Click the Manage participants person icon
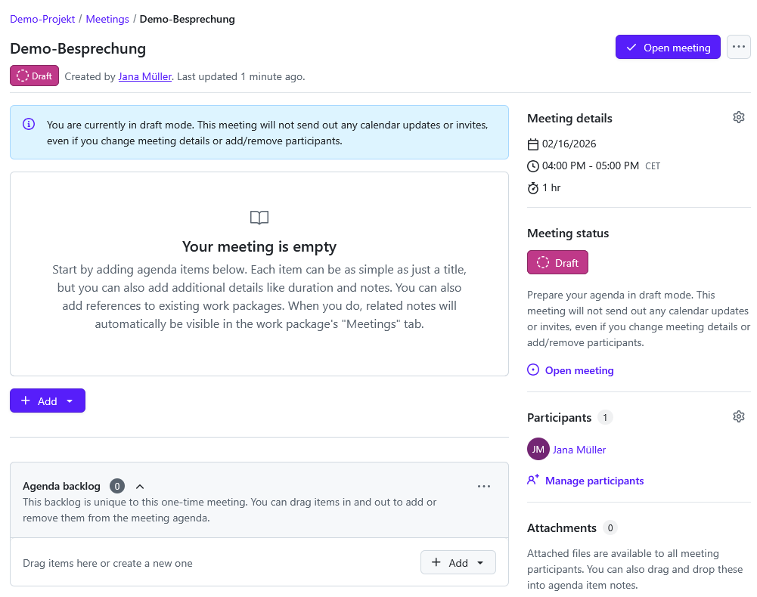Image resolution: width=757 pixels, height=597 pixels. click(532, 480)
